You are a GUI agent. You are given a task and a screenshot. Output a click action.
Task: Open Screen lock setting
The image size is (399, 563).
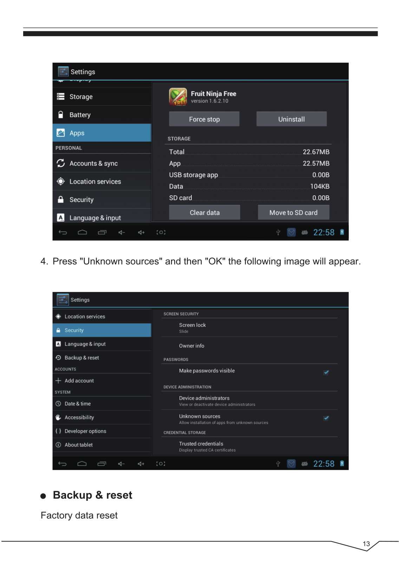coord(249,328)
